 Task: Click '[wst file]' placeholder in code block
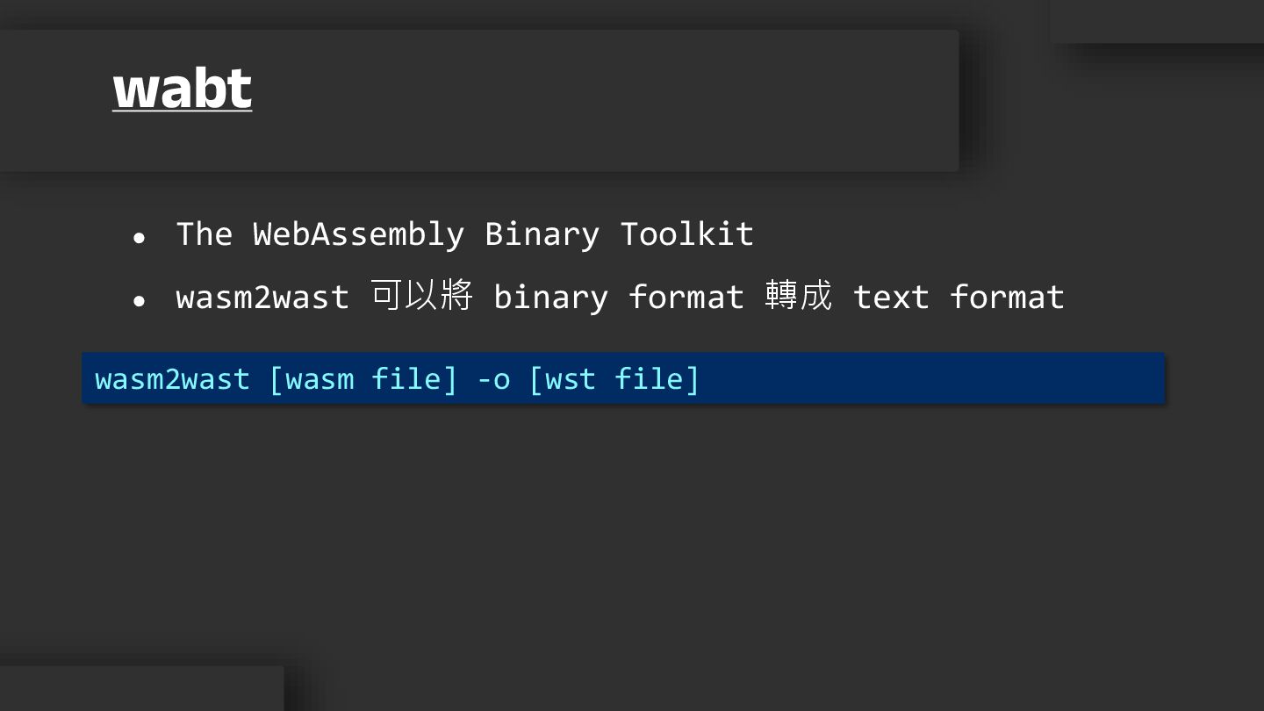click(614, 379)
